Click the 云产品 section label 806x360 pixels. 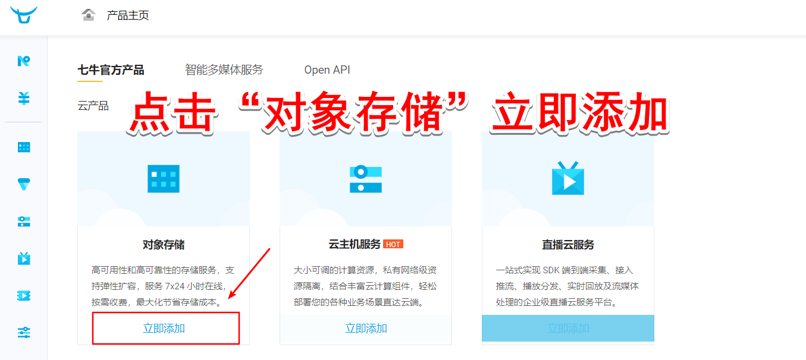tap(93, 106)
